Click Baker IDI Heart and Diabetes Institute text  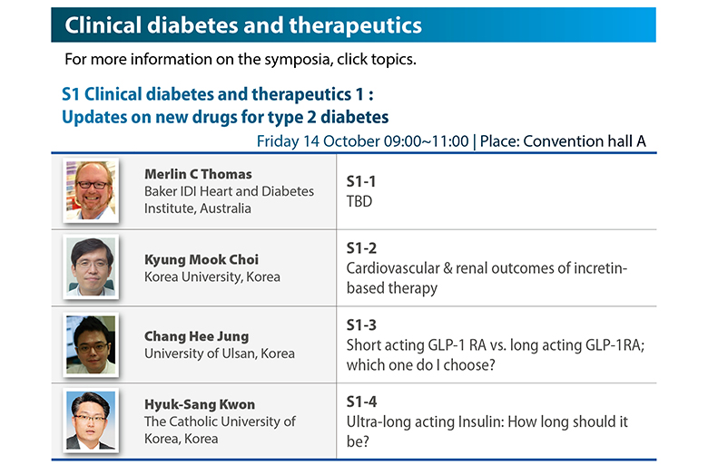point(229,199)
